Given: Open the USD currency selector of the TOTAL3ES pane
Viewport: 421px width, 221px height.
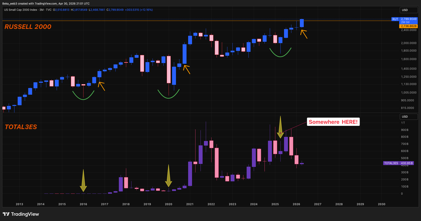Looking at the screenshot, I should pos(409,117).
